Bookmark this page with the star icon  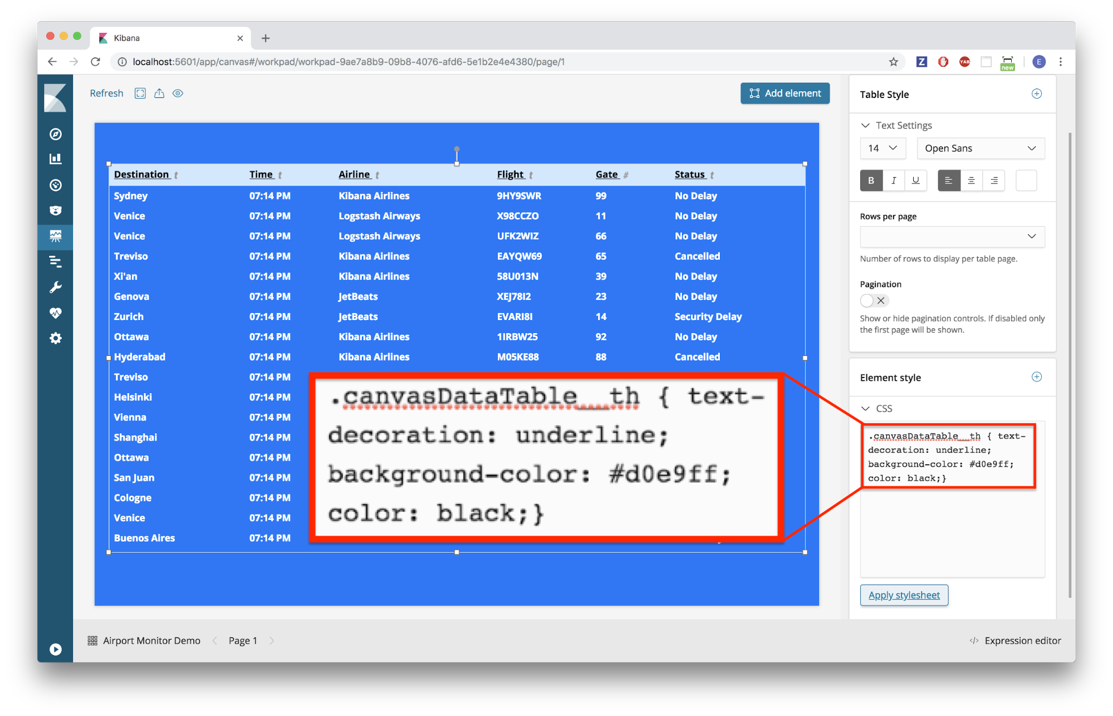tap(894, 62)
